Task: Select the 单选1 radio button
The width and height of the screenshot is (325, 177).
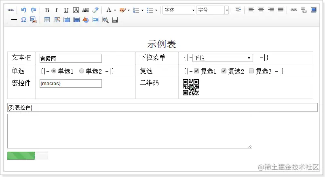Action: [54, 71]
